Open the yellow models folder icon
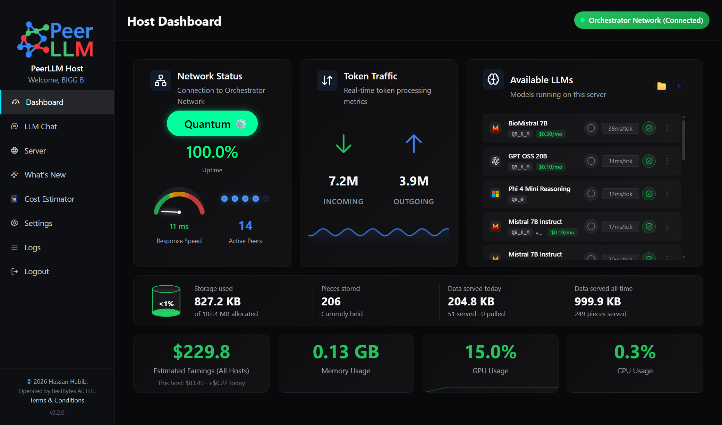This screenshot has width=722, height=425. tap(662, 86)
